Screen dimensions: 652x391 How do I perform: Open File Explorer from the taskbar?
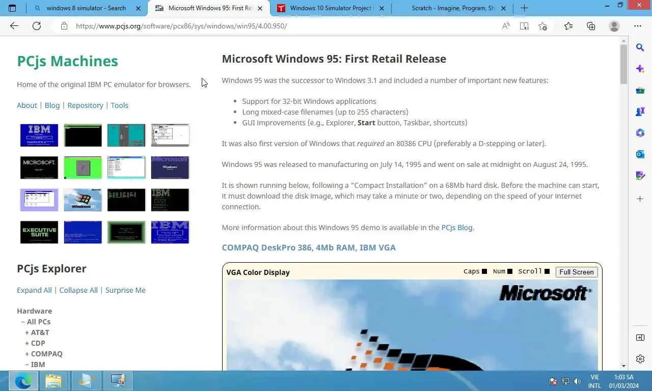pos(53,381)
